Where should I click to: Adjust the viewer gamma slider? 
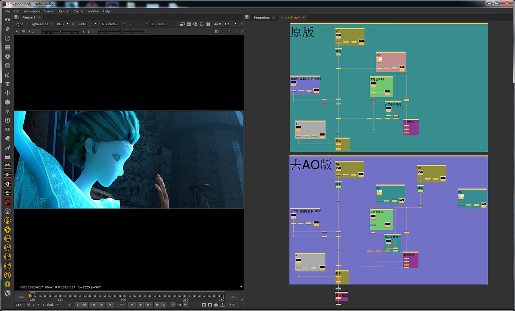pyautogui.click(x=121, y=31)
